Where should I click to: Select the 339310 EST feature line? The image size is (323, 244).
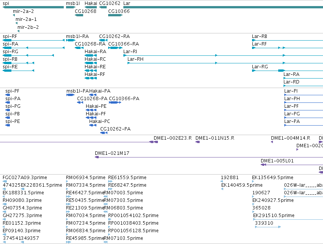268,227
